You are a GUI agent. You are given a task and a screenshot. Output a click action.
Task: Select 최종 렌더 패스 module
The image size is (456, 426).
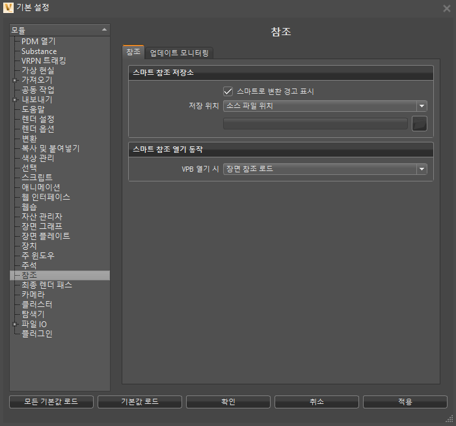pos(47,285)
